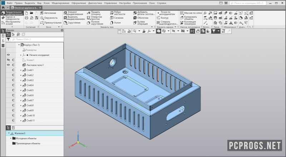
Task: Hide the Начало координат visibility eye
Action: coord(8,55)
